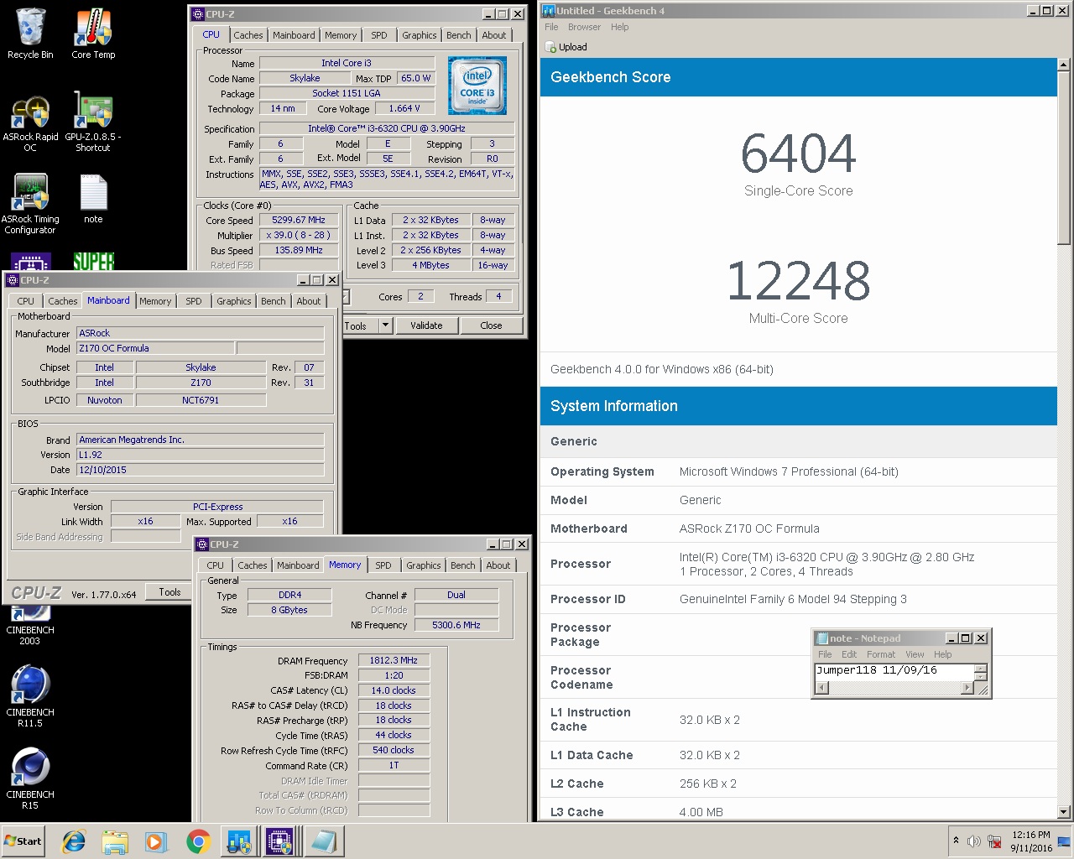Click Geekbench scrollbar down arrow
This screenshot has width=1074, height=859.
pos(1064,812)
